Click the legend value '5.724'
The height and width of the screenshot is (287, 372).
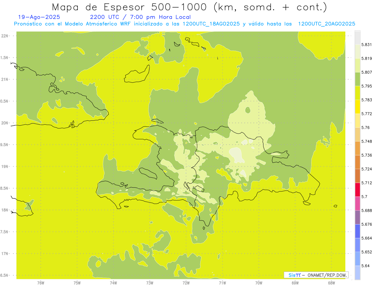[367, 169]
